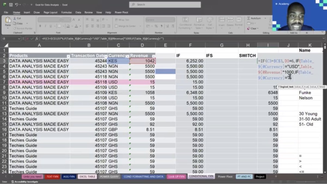Toggle Center alignment
327x184 pixels.
(x=92, y=26)
